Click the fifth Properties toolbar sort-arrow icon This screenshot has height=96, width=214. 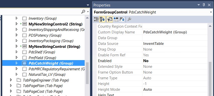coord(122,19)
